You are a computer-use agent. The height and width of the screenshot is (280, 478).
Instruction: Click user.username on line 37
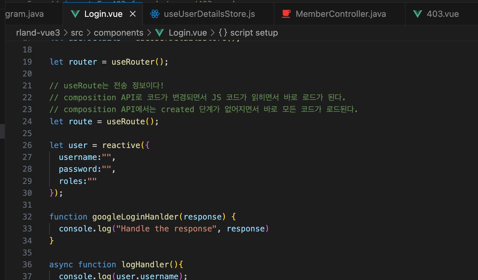click(148, 276)
